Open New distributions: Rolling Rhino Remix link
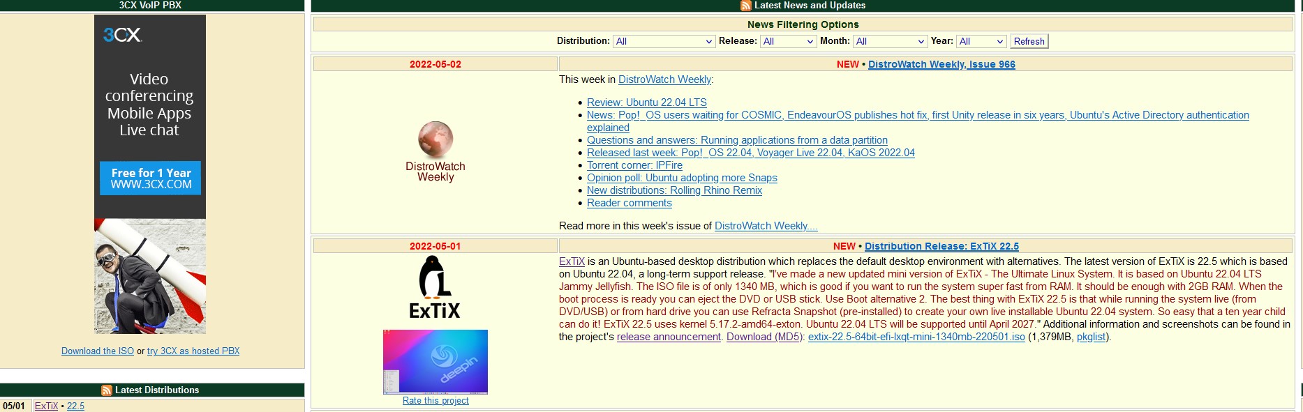 click(674, 190)
